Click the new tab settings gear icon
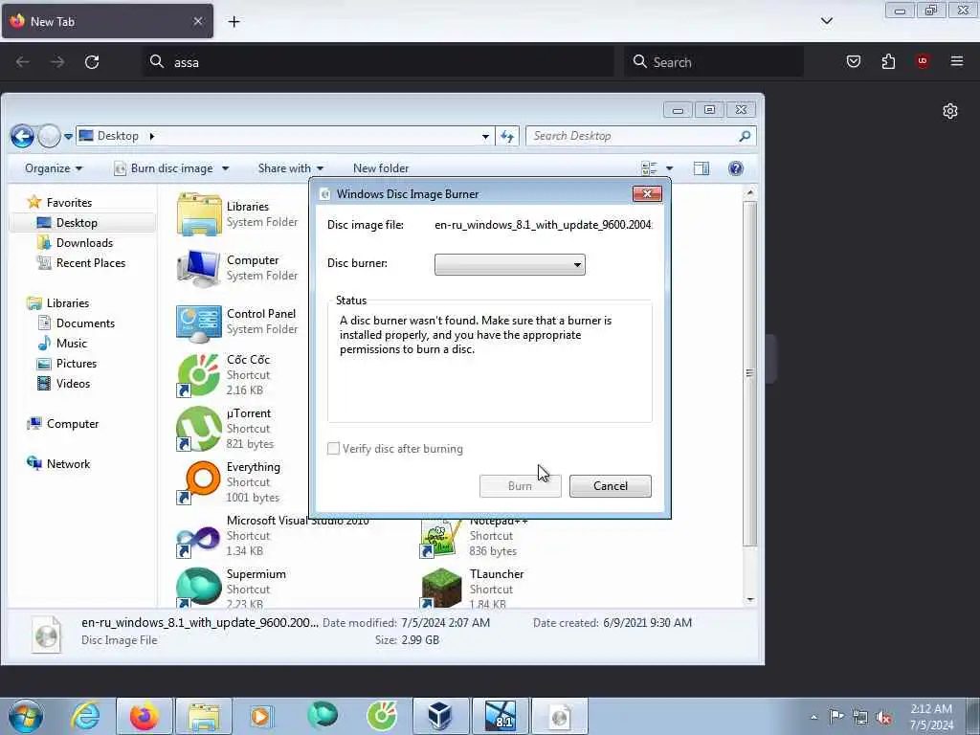Screen dimensions: 980x735 [950, 111]
